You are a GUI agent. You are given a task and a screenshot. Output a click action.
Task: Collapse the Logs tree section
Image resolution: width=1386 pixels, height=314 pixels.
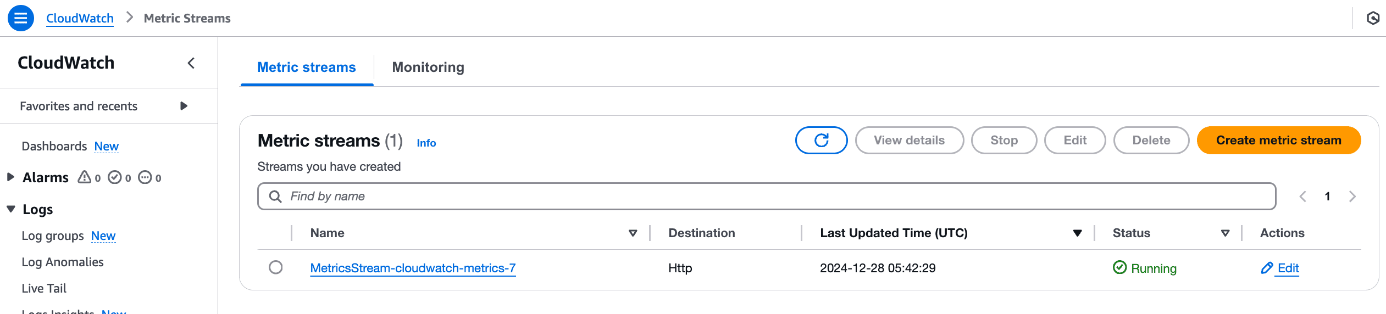(10, 209)
